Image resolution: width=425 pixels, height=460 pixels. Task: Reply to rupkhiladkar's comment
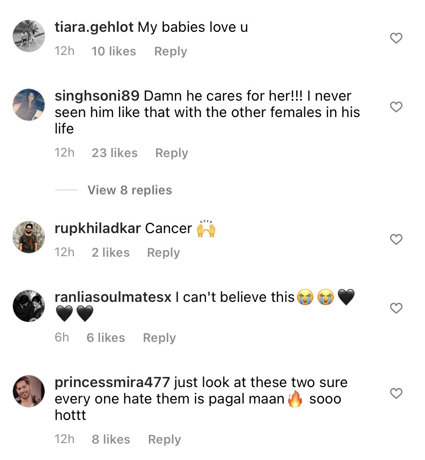pyautogui.click(x=163, y=253)
